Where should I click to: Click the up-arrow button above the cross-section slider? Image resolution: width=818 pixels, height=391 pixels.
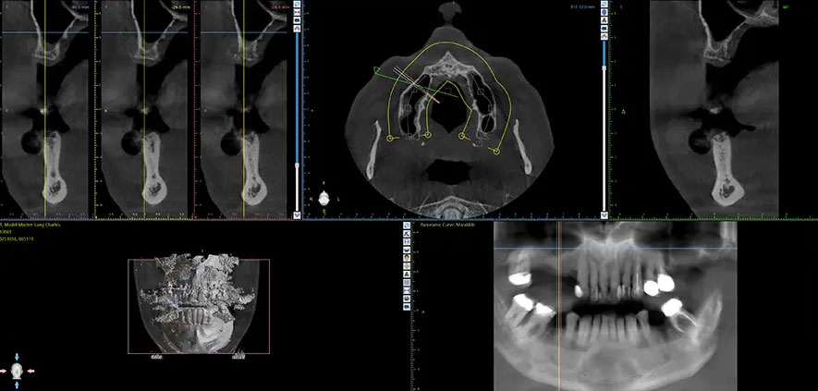tap(297, 29)
